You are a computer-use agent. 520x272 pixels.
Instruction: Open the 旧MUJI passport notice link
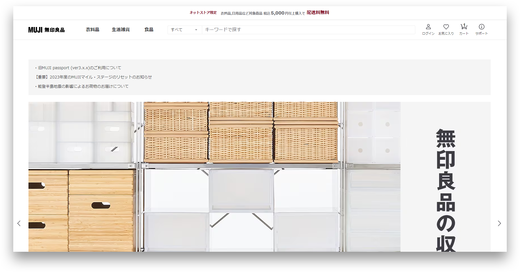click(79, 68)
